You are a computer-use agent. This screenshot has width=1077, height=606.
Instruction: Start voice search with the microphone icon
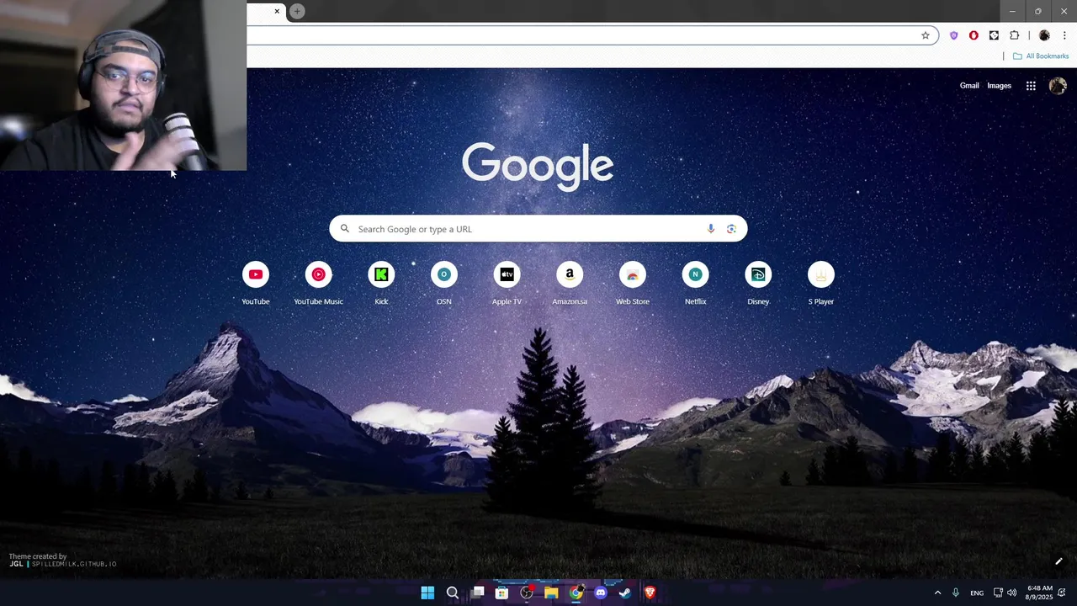(x=711, y=229)
